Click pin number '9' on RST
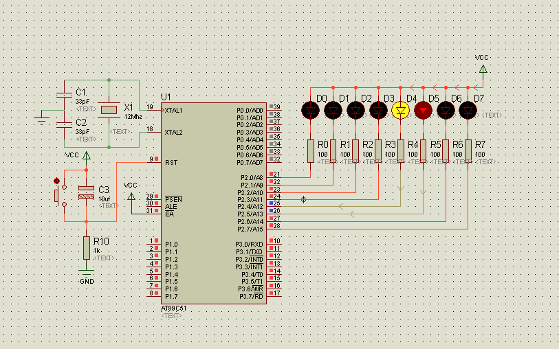The height and width of the screenshot is (349, 559). coord(151,159)
